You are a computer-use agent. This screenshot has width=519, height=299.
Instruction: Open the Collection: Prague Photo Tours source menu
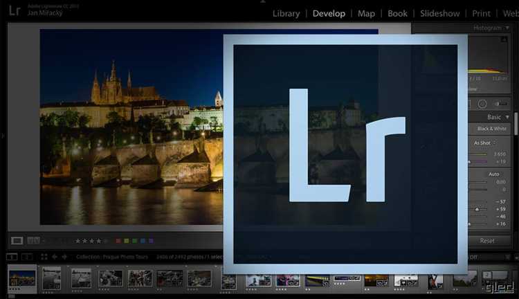point(112,257)
